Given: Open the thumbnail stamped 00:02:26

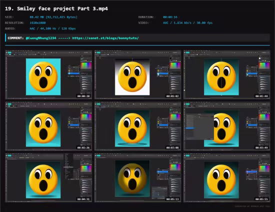Looking at the screenshot, I should point(48,126).
